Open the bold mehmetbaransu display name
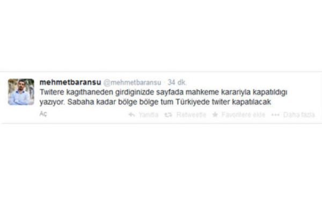This screenshot has width=322, height=213. point(70,82)
